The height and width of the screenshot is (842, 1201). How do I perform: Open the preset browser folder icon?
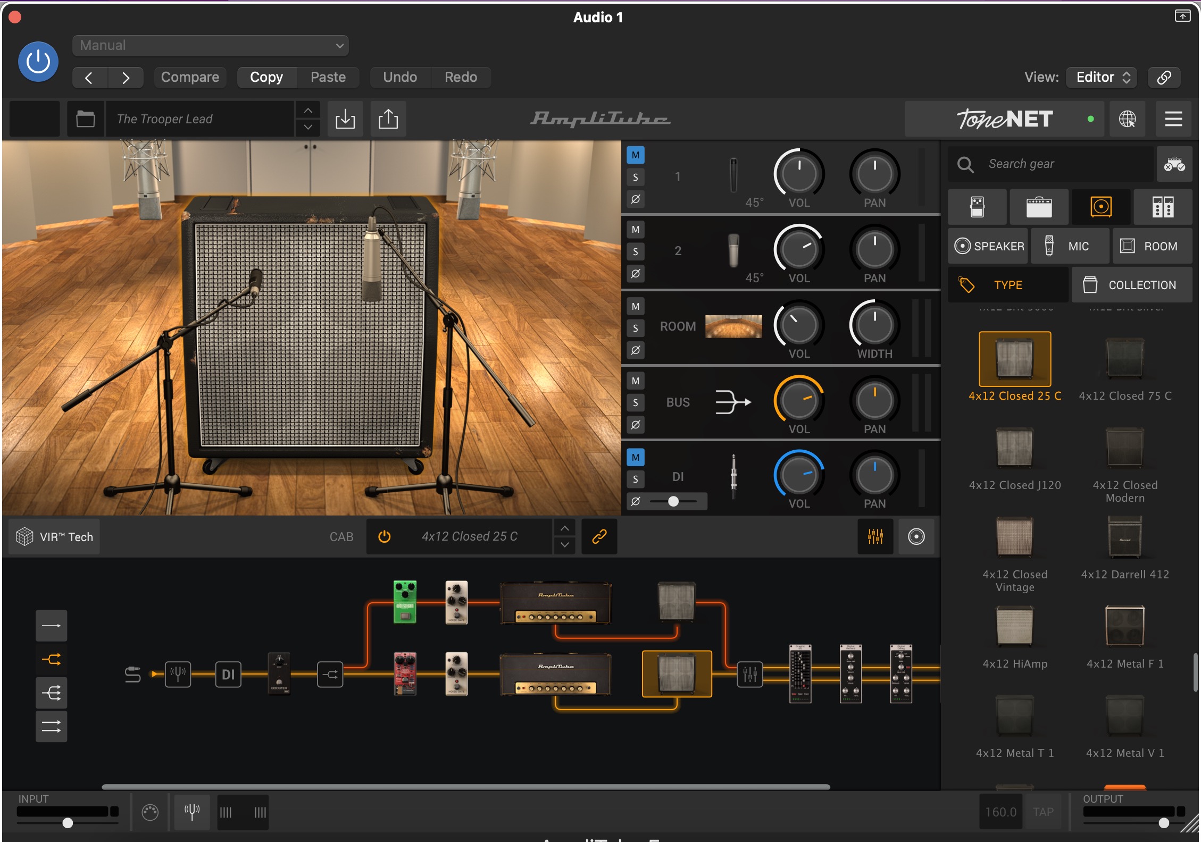pyautogui.click(x=85, y=119)
